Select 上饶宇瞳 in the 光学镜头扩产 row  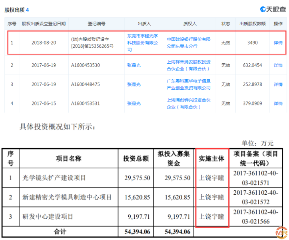pos(211,178)
